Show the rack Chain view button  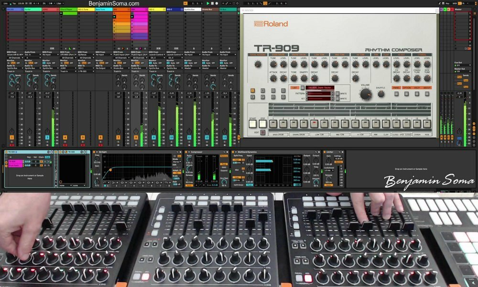coord(41,157)
